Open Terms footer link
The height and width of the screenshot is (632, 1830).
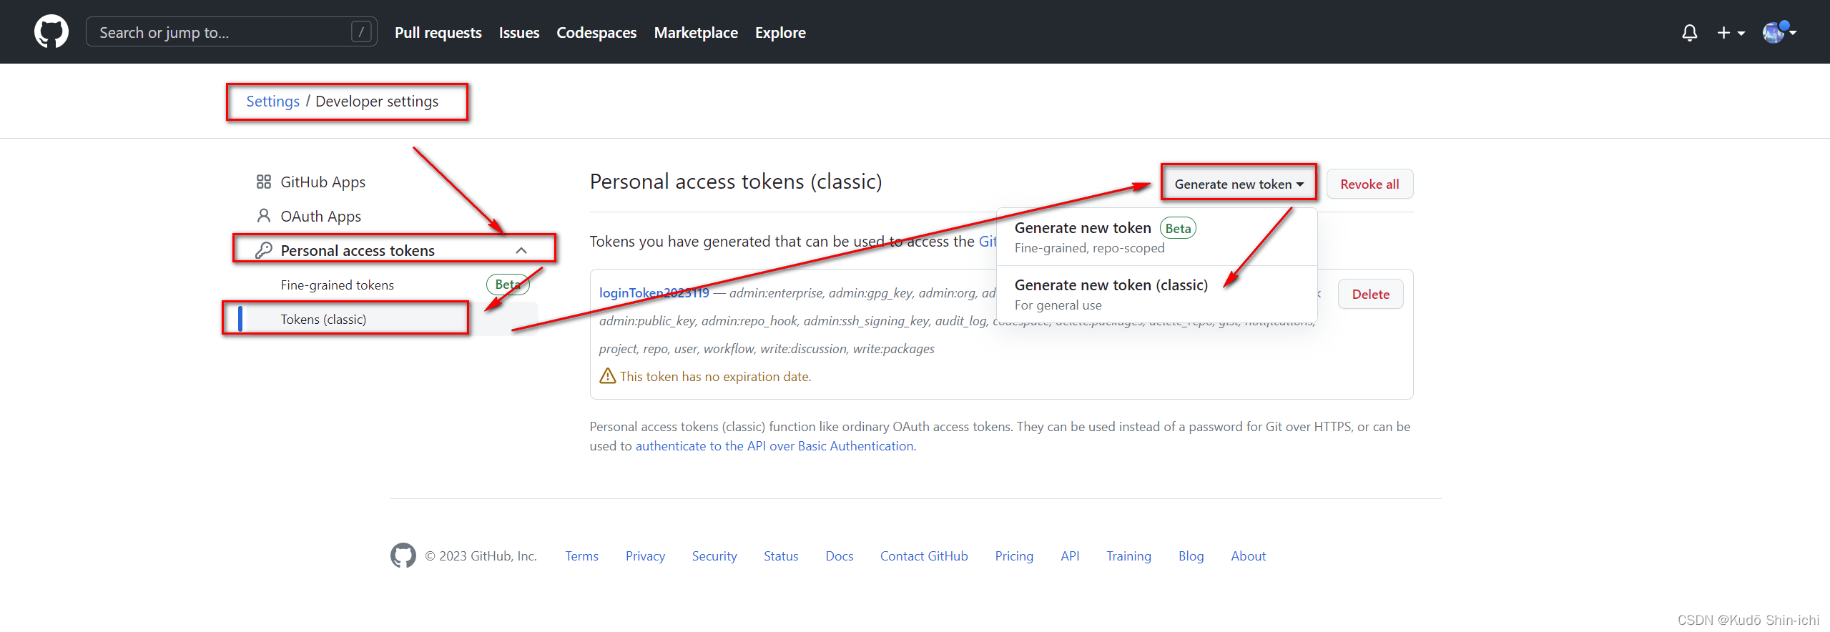click(x=581, y=556)
